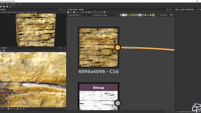201x113 pixels.
Task: Click the histogram icon in 2D View bottom bar
Action: tap(18, 109)
